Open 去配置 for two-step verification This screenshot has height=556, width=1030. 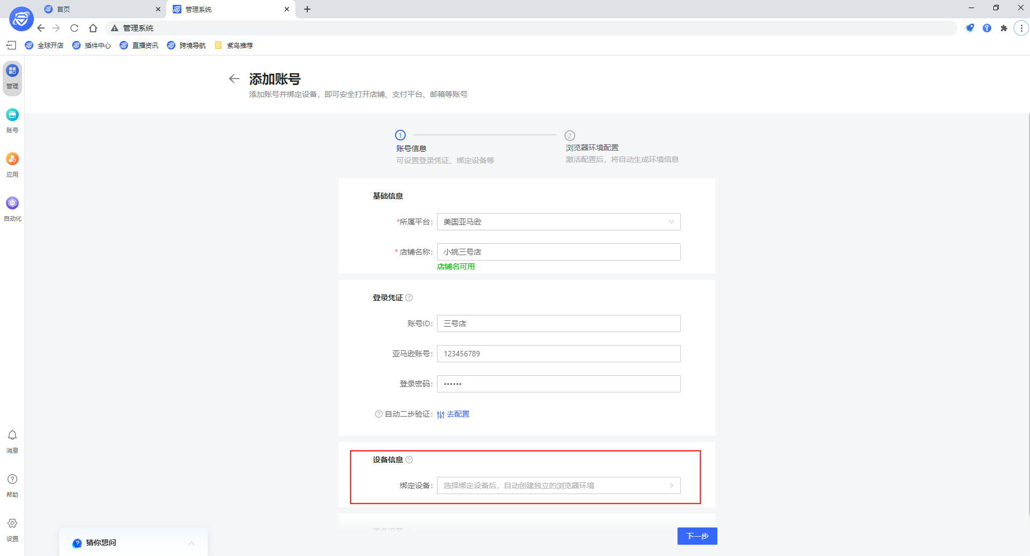point(458,413)
